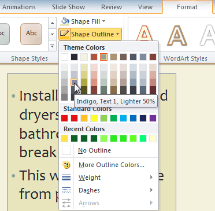Screen dimensions: 215x211
Task: Choose the purple standard color
Action: click(153, 119)
